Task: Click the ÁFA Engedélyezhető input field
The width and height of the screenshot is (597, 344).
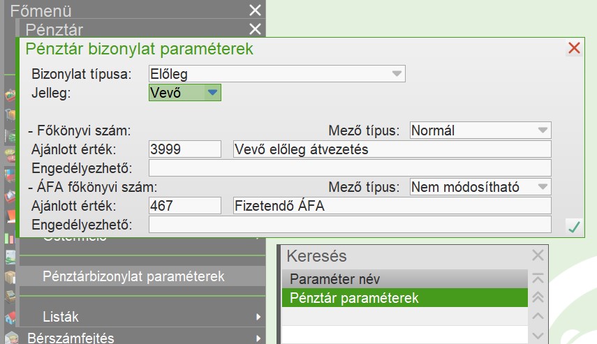Action: 349,225
